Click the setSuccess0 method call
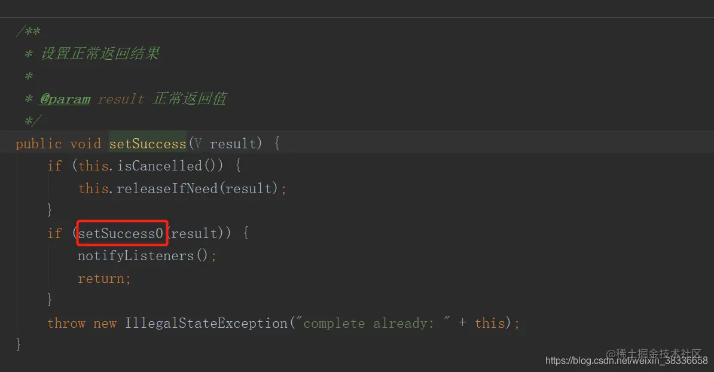Viewport: 714px width, 372px height. pos(121,234)
